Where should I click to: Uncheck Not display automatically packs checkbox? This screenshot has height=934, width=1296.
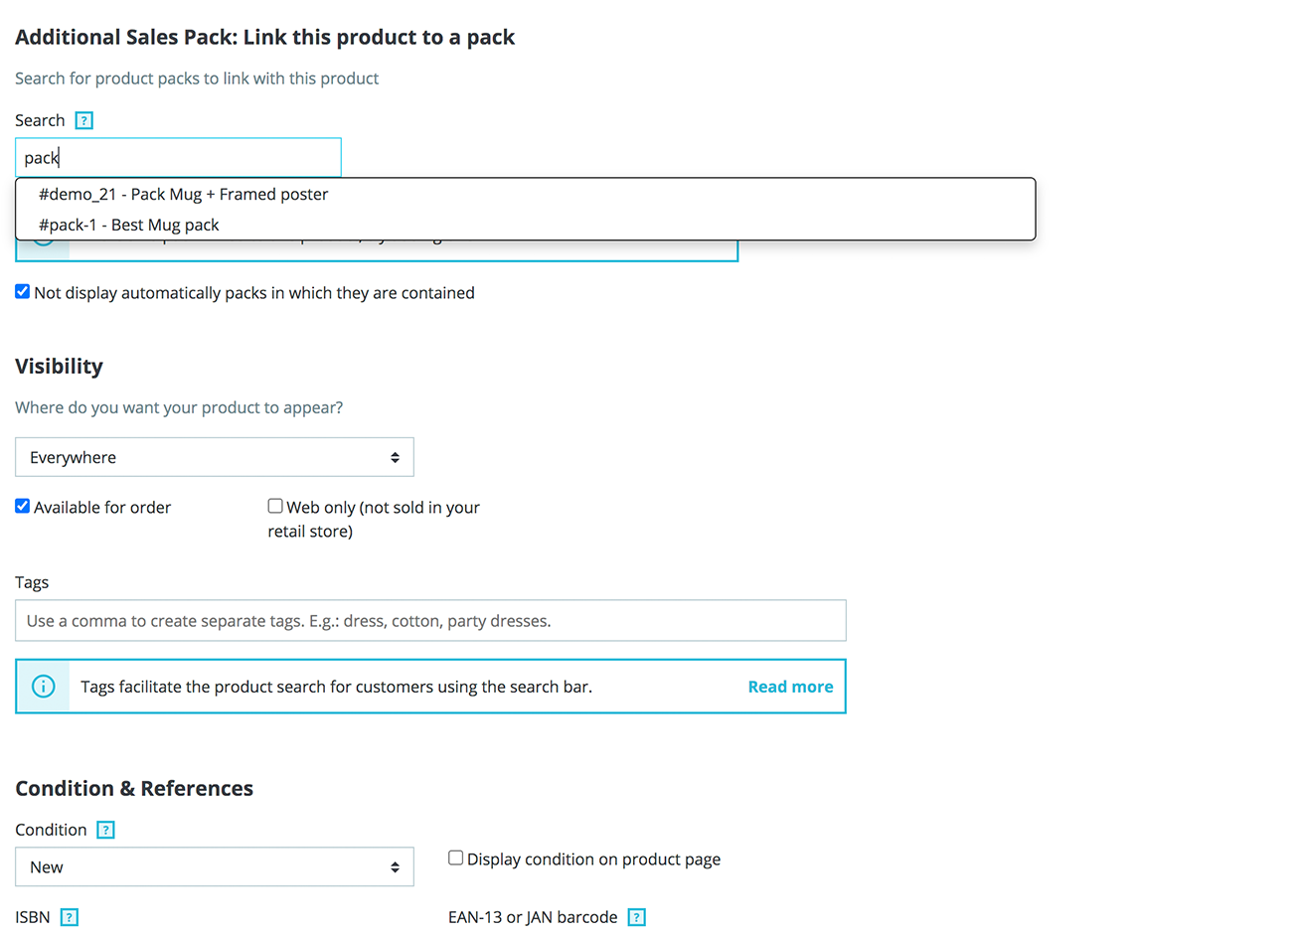tap(22, 291)
